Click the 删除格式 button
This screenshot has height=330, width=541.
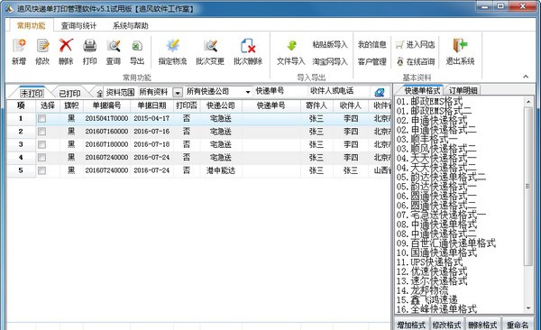(482, 325)
